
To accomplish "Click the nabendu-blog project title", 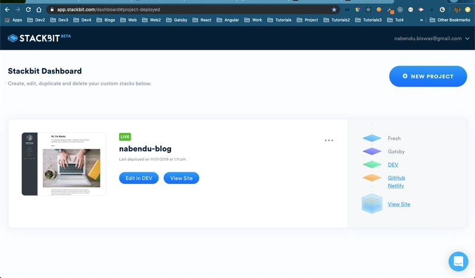I will pos(145,149).
